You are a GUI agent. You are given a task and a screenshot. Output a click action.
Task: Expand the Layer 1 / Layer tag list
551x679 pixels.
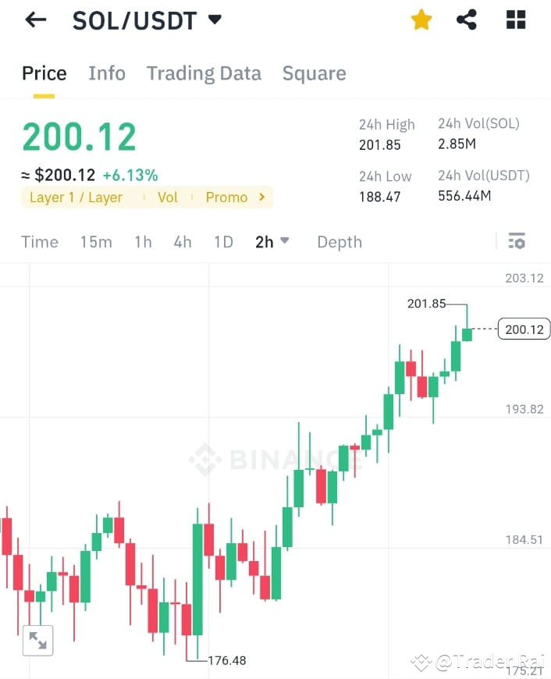76,197
